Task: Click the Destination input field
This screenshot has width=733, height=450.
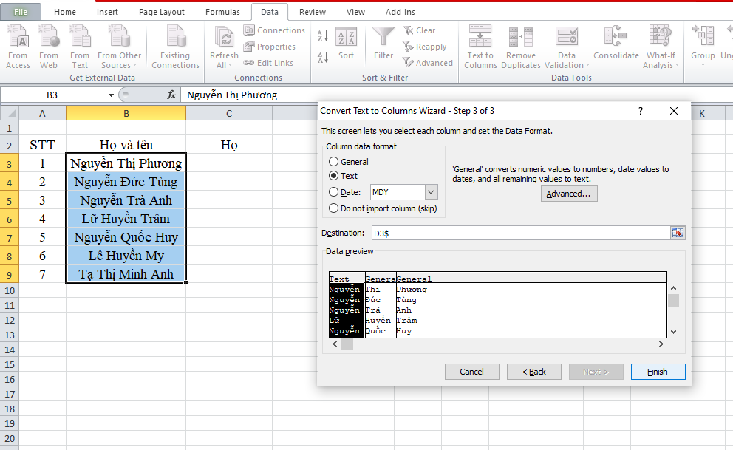Action: (x=520, y=233)
